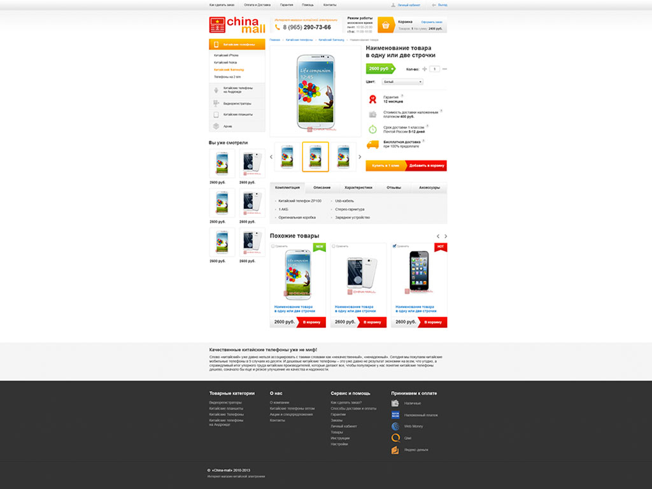The height and width of the screenshot is (489, 652).
Task: Uncheck compare box on HOT iPhone card
Action: tap(394, 246)
